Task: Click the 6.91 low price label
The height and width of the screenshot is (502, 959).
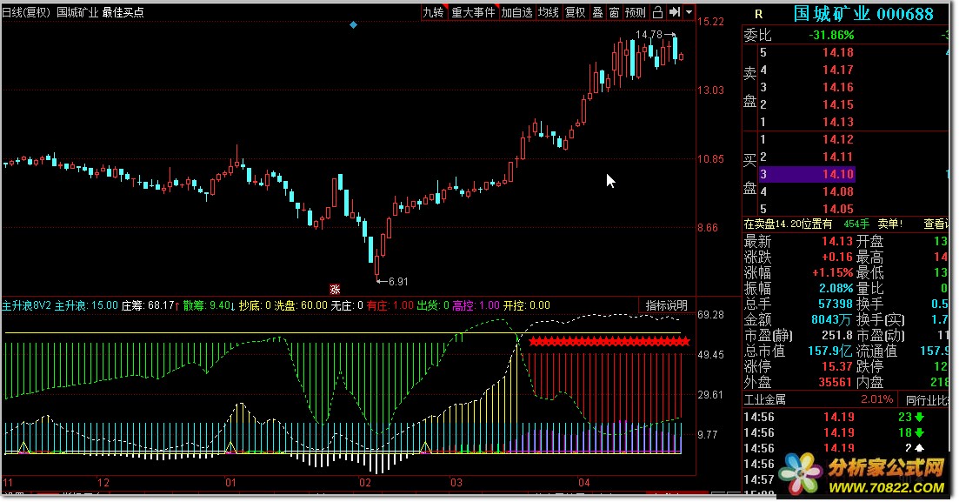Action: [397, 282]
